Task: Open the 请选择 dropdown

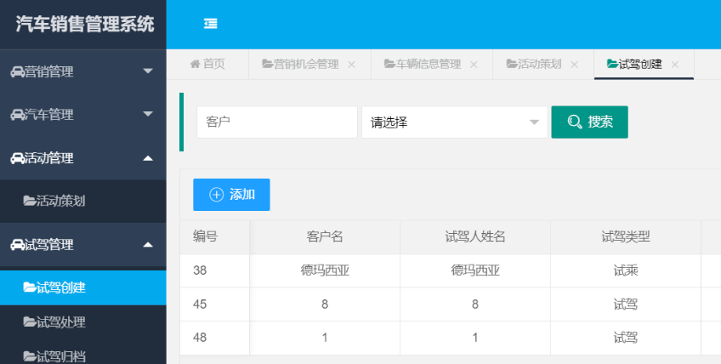Action: tap(454, 122)
